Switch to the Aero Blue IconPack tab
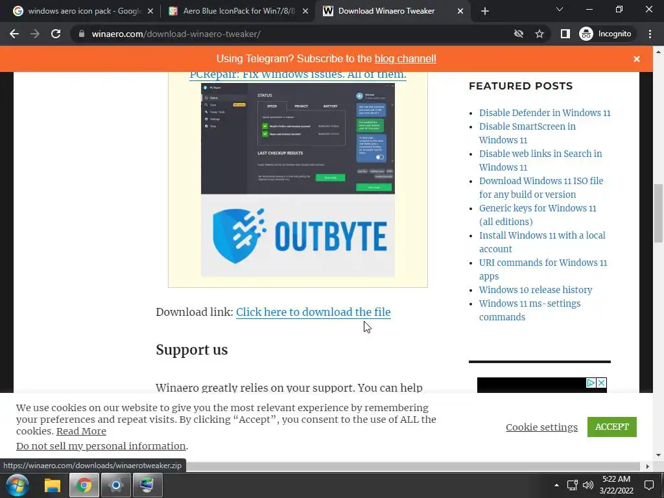This screenshot has width=664, height=498. point(239,11)
